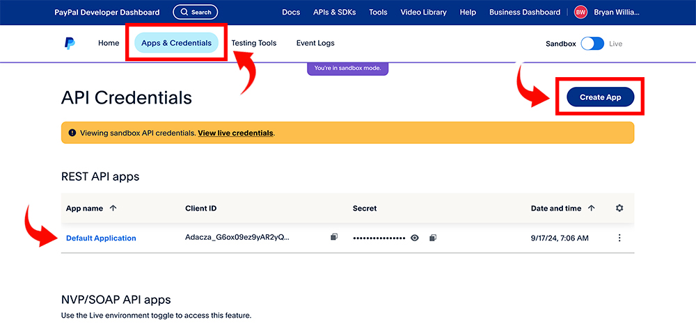
Task: Open table settings gear icon
Action: [x=619, y=208]
